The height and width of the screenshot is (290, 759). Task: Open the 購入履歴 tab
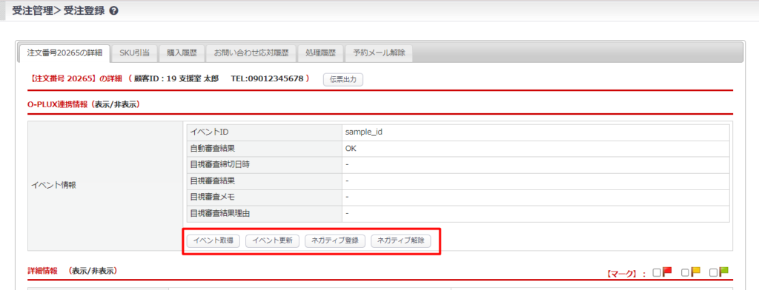(182, 54)
